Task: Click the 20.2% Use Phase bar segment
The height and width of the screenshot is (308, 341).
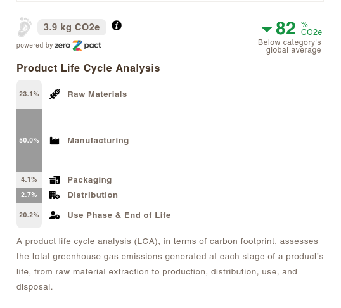Action: pos(29,215)
